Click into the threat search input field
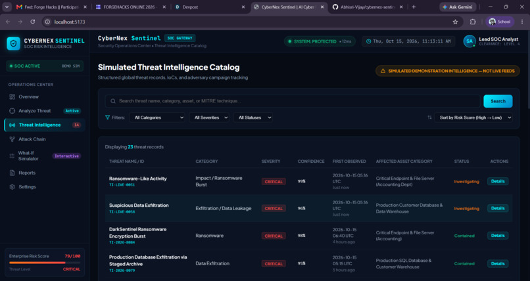530x281 pixels. pyautogui.click(x=293, y=101)
